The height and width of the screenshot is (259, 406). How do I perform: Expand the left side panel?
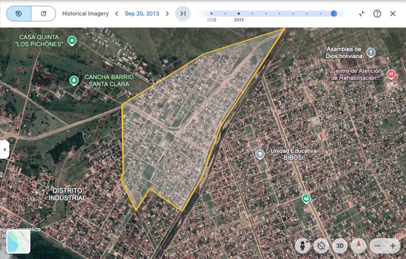pos(4,149)
